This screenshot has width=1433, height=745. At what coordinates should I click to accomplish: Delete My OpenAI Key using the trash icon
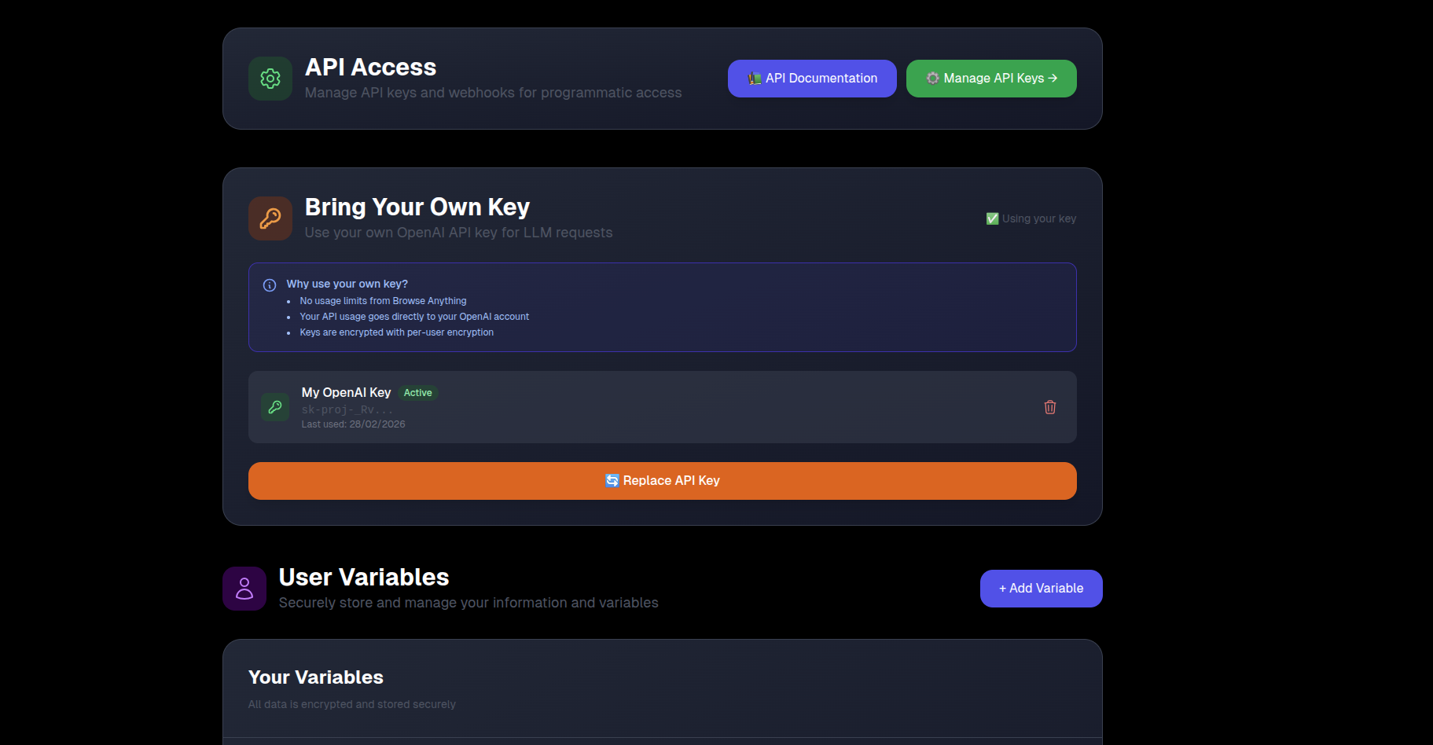pos(1049,407)
